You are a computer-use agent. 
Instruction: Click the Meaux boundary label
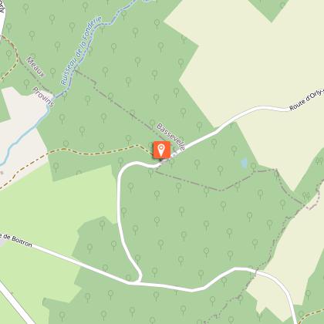tap(35, 67)
